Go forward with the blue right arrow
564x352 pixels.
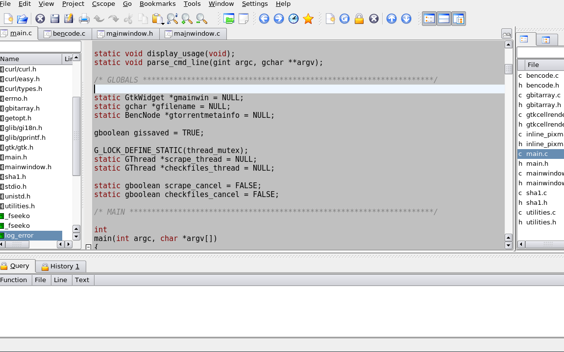click(279, 19)
